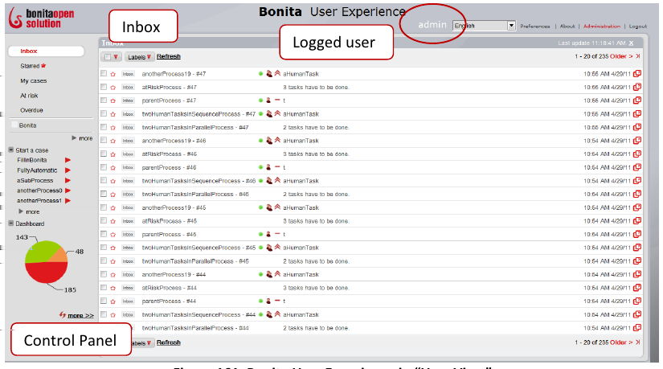Click the Logout link
The width and height of the screenshot is (663, 369).
[x=637, y=27]
